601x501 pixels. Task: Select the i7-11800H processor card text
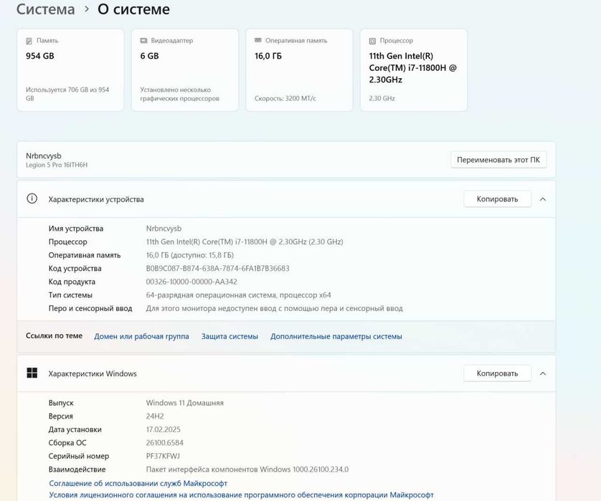(x=413, y=68)
